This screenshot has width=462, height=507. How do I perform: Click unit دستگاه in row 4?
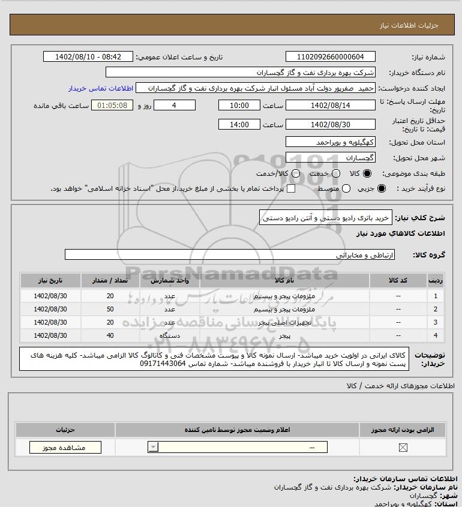pos(170,335)
